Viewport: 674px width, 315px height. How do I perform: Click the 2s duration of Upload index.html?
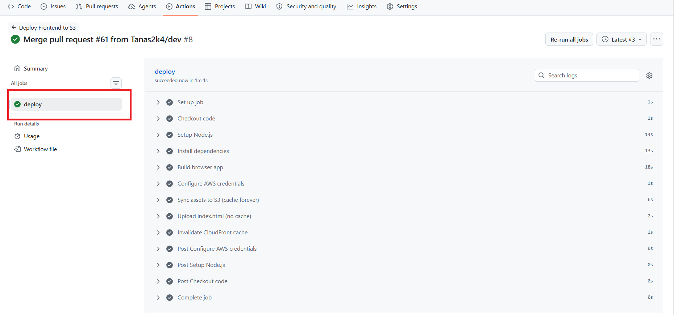click(650, 216)
